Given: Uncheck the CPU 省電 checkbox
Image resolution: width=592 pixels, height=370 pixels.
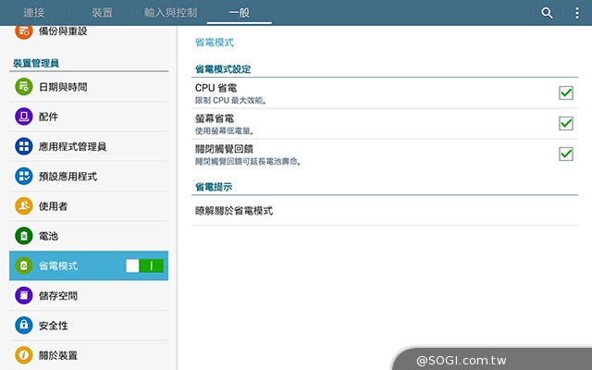Looking at the screenshot, I should (566, 92).
